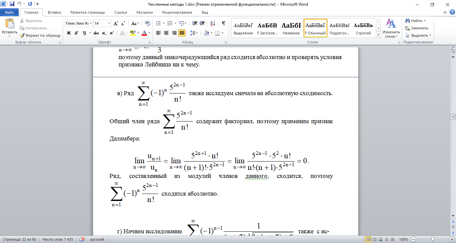Select the Название style in gallery
This screenshot has width=456, height=243.
(x=291, y=28)
